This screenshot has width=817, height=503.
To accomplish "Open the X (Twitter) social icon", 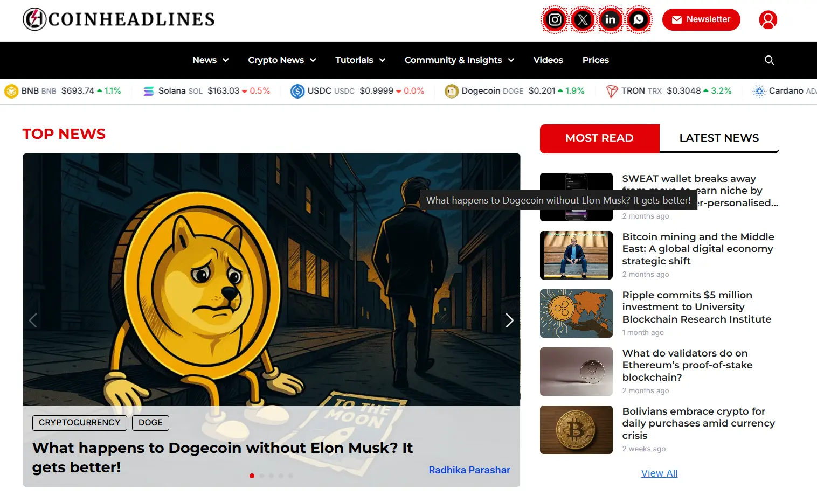I will [x=583, y=20].
